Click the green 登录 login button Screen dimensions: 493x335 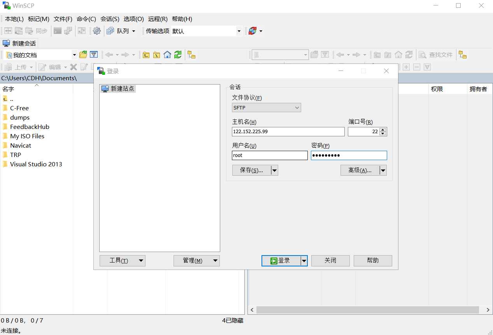point(281,261)
